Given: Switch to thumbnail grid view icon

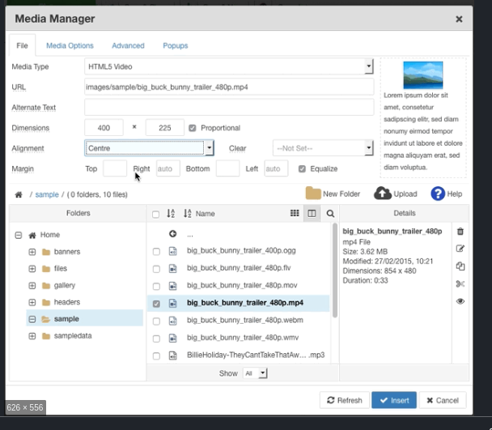Looking at the screenshot, I should [x=295, y=214].
